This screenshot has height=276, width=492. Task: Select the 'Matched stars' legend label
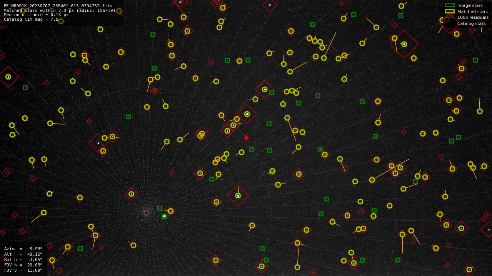[x=472, y=12]
